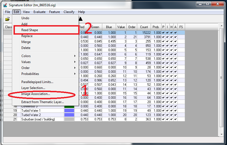This screenshot has width=227, height=145.
Task: Click Extract from Thematic Layer option
Action: [43, 102]
